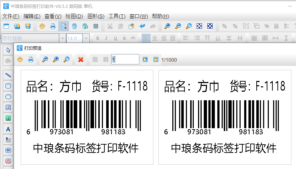Select the ellipse drawing tool

[x=8, y=97]
